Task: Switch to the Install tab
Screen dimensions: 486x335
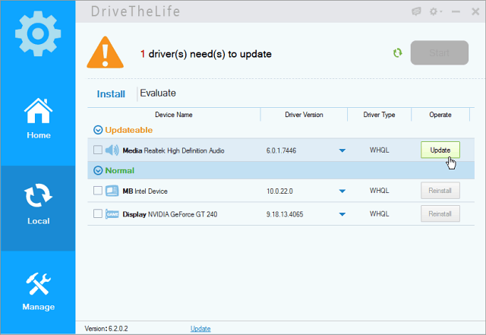Action: 111,94
